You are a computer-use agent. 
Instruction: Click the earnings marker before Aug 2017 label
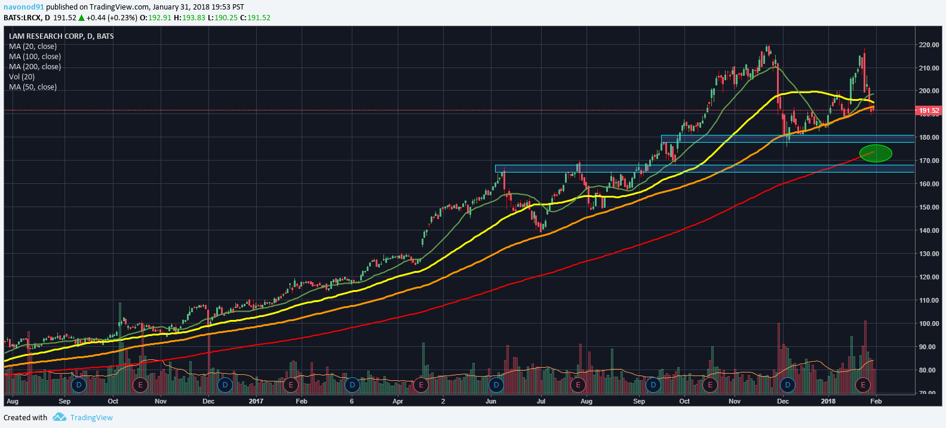point(578,385)
